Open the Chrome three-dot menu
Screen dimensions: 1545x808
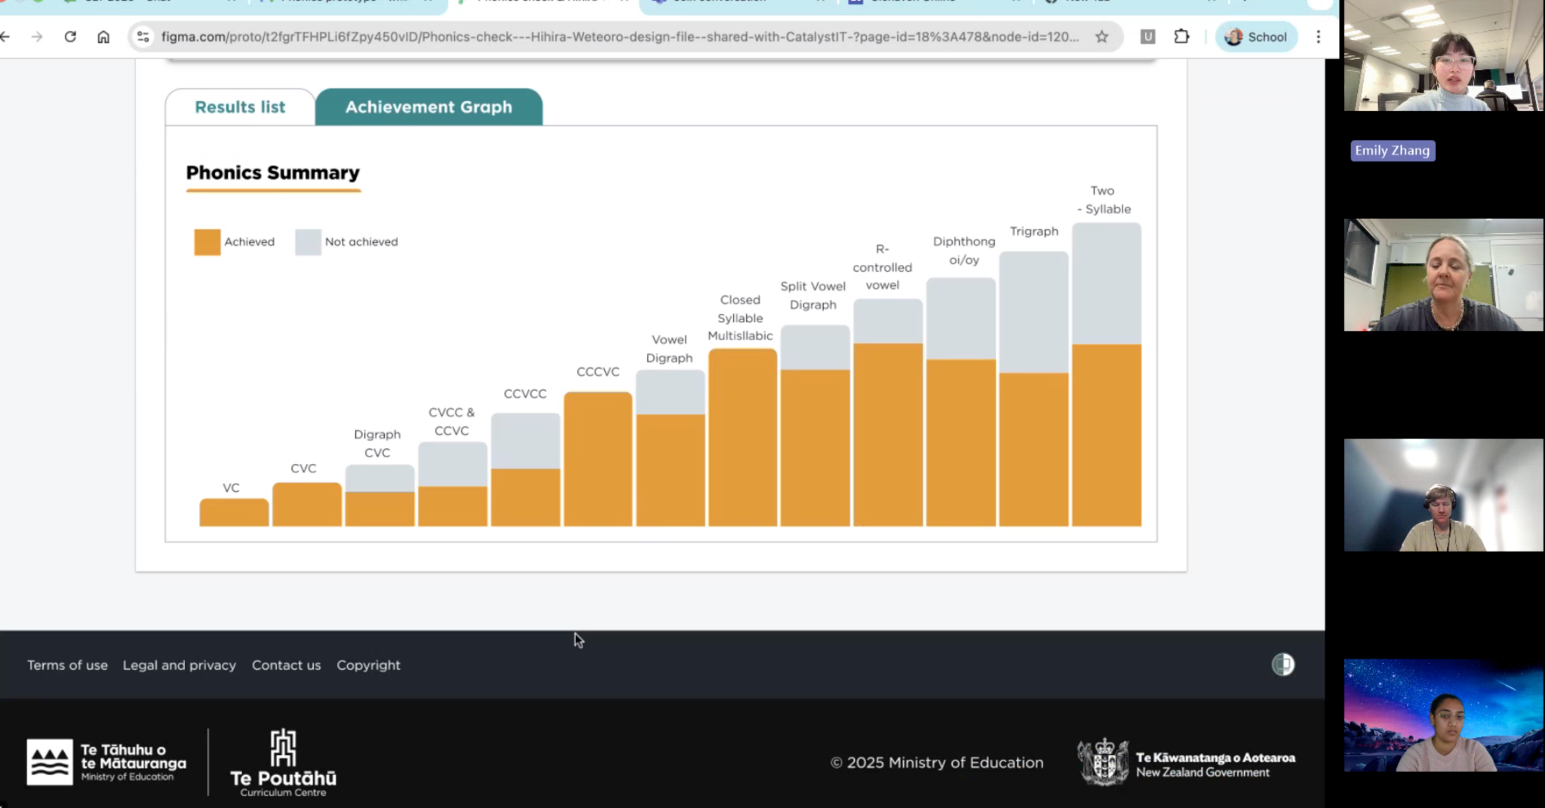(x=1318, y=37)
